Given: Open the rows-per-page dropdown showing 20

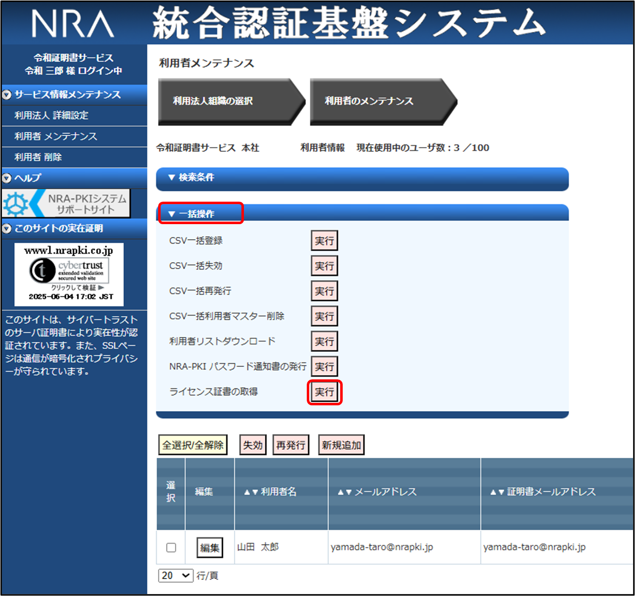Looking at the screenshot, I should pos(176,576).
